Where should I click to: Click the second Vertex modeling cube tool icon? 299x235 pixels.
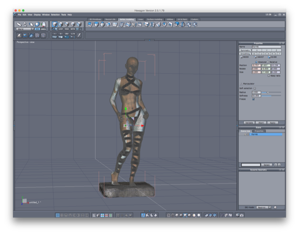[x=96, y=25]
